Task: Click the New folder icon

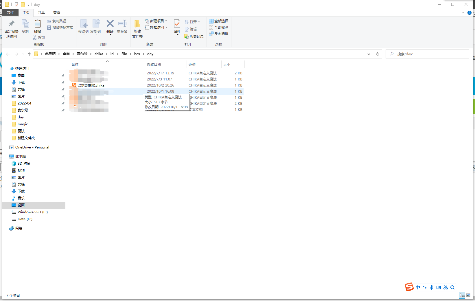Action: coord(137,24)
